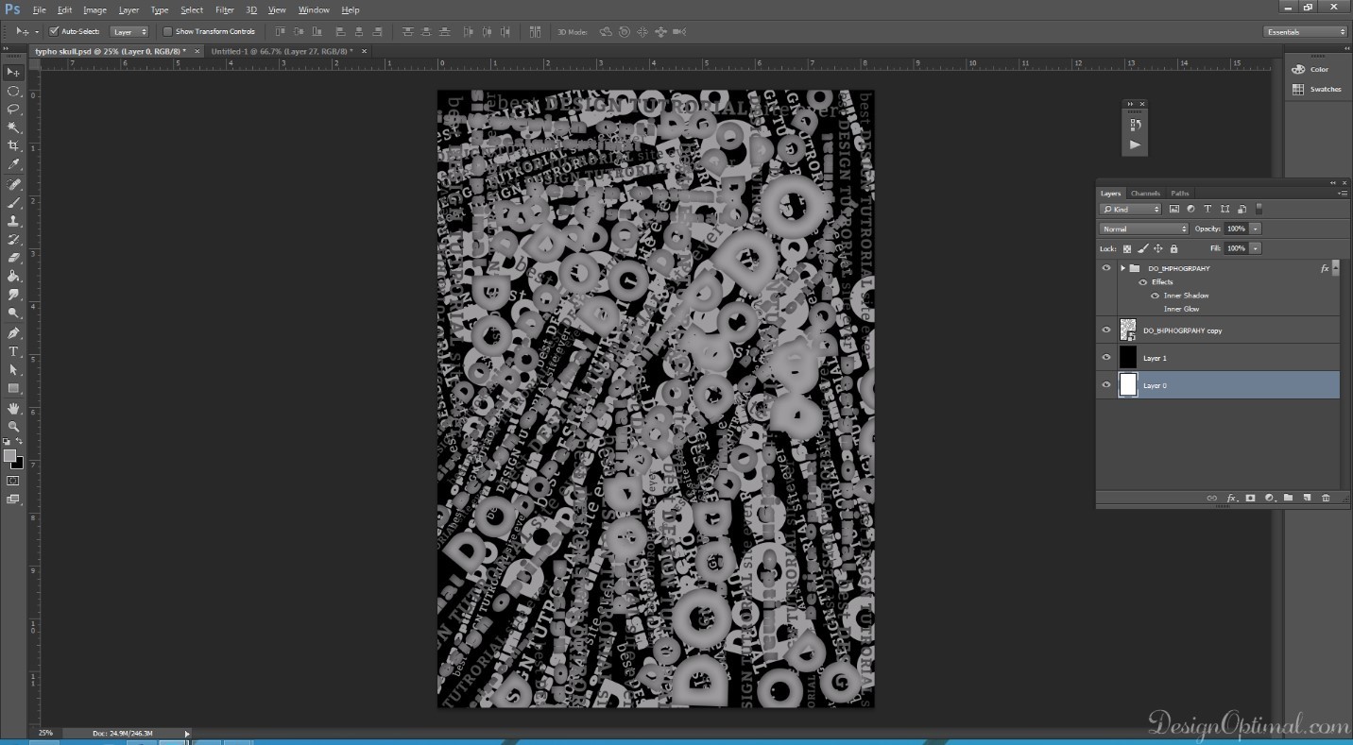Hide Layer 1 visibility
The width and height of the screenshot is (1353, 745).
[1106, 358]
